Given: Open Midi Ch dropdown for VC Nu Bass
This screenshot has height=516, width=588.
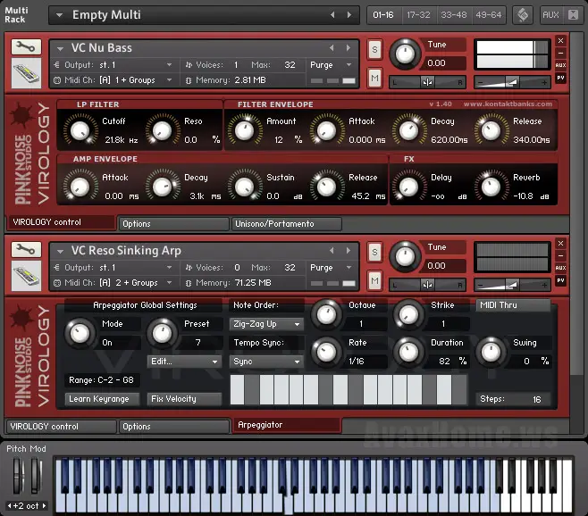Looking at the screenshot, I should 170,79.
